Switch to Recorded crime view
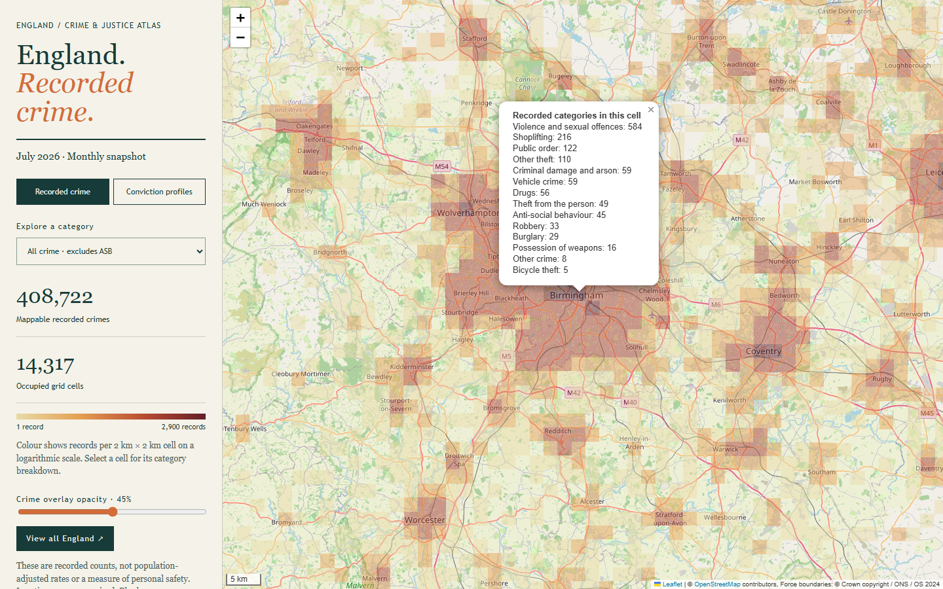 63,192
